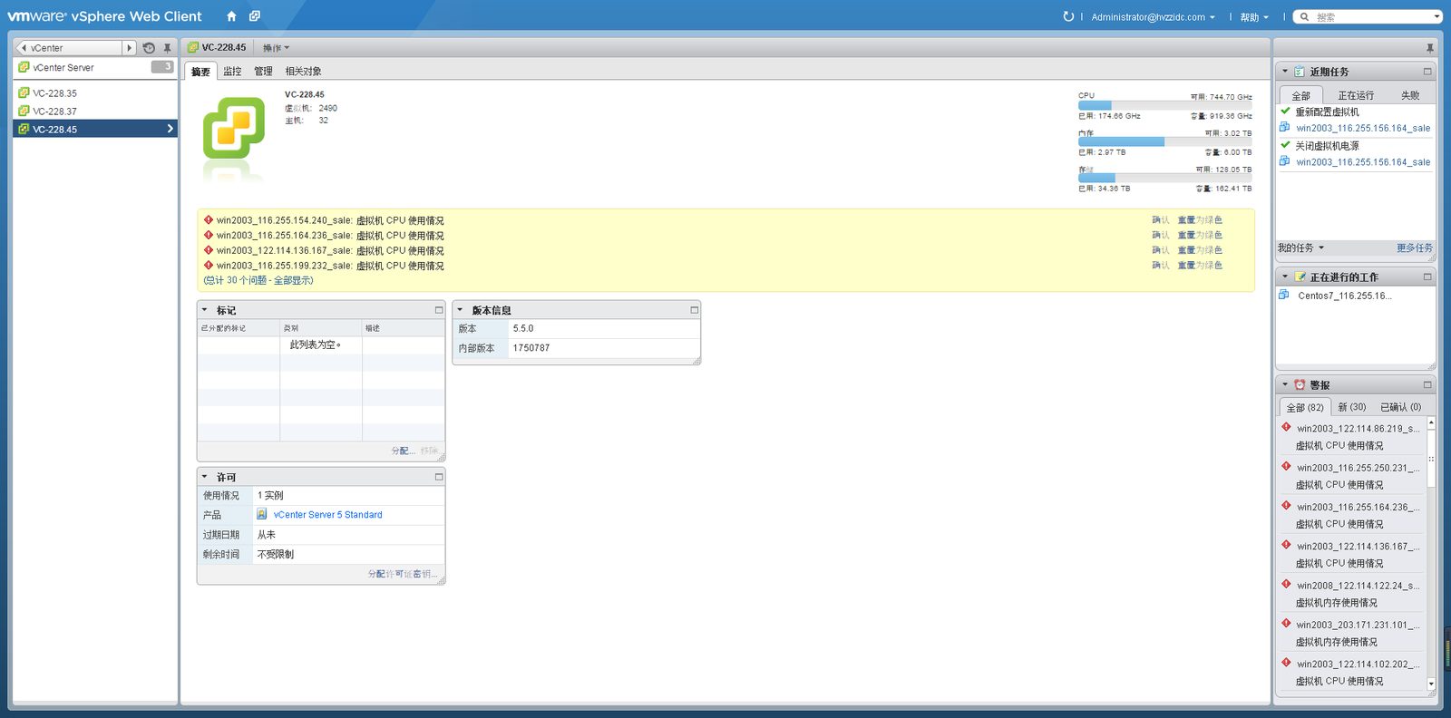Open More Tasks (更多任务) link
Viewport: 1451px width, 718px height.
coord(1414,247)
